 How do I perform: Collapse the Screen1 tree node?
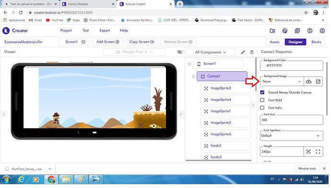point(189,64)
